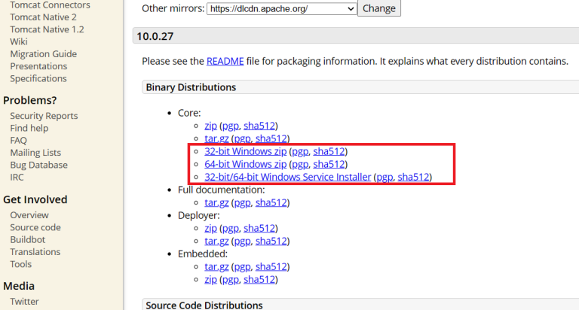Open the Tools sidebar link

point(20,264)
